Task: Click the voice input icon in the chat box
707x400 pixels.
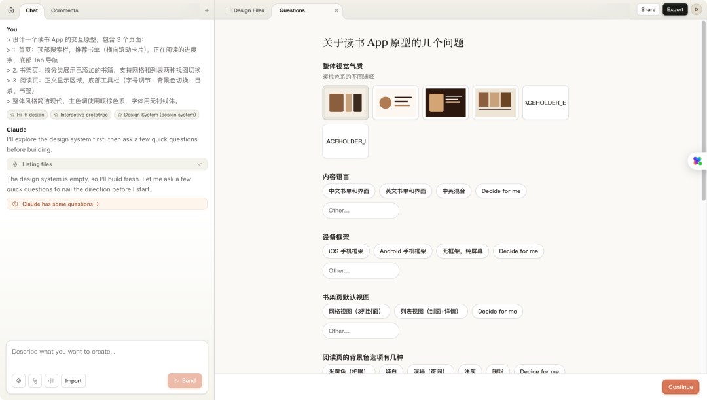Action: pos(51,380)
